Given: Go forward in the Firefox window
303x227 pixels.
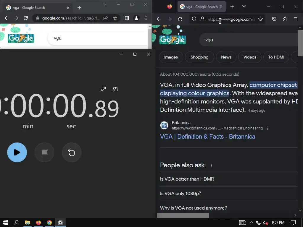Looking at the screenshot, I should click(x=170, y=19).
